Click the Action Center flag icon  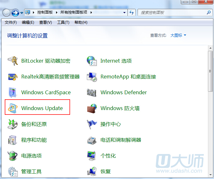coord(92,124)
